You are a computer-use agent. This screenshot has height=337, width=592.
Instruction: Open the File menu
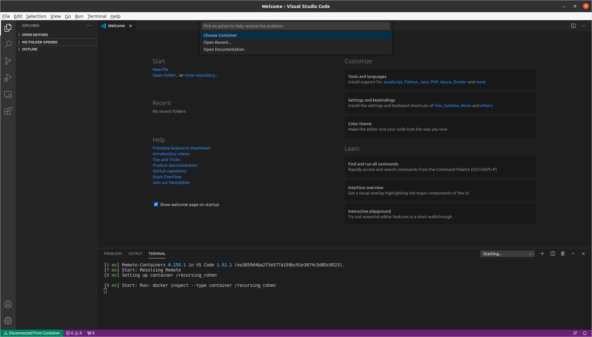[6, 16]
